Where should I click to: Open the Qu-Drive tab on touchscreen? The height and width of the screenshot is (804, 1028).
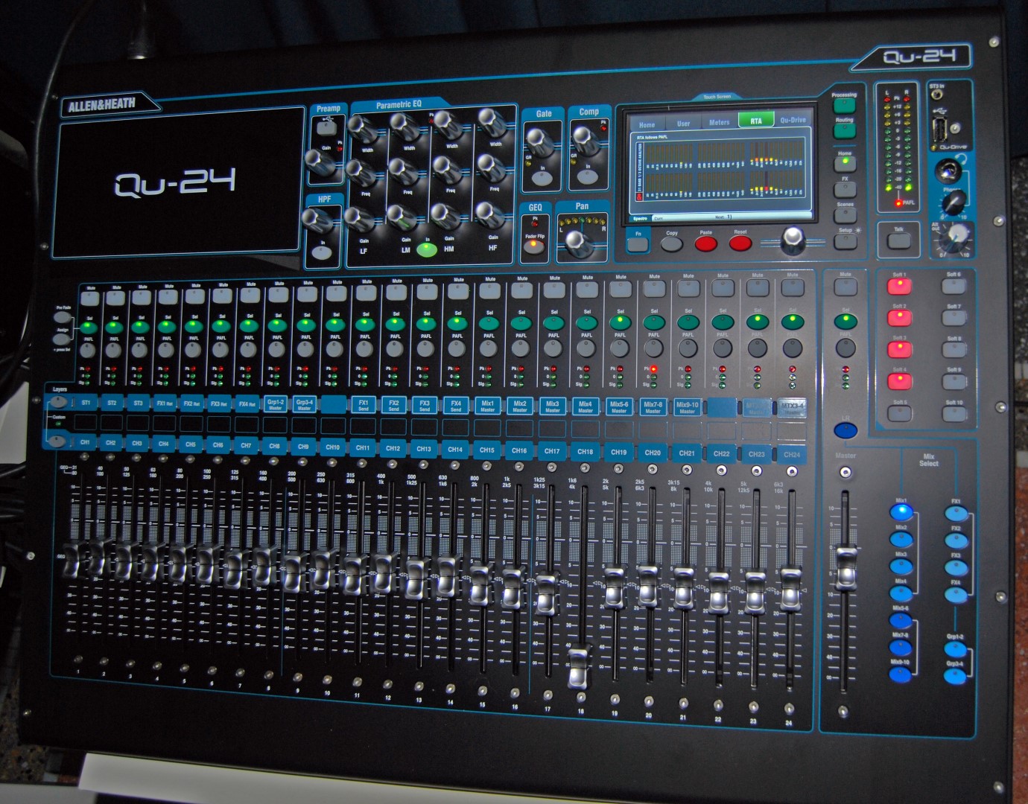(792, 121)
